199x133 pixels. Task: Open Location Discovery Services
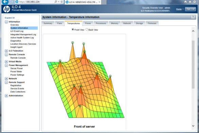23,44
